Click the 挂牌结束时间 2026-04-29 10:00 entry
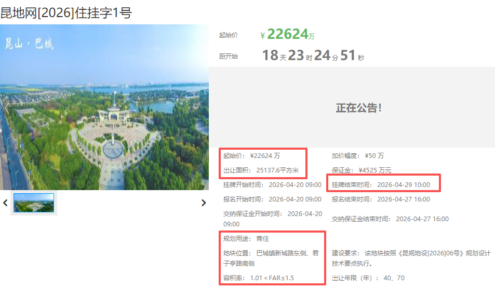The image size is (495, 288). click(x=383, y=184)
